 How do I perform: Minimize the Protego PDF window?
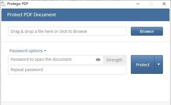(138, 4)
